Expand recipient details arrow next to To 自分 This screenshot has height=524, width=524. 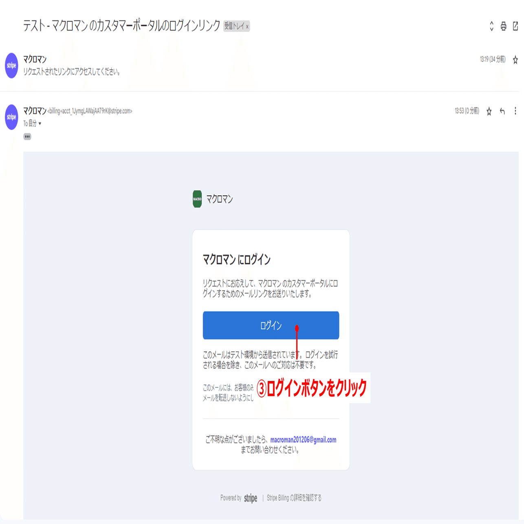point(40,123)
